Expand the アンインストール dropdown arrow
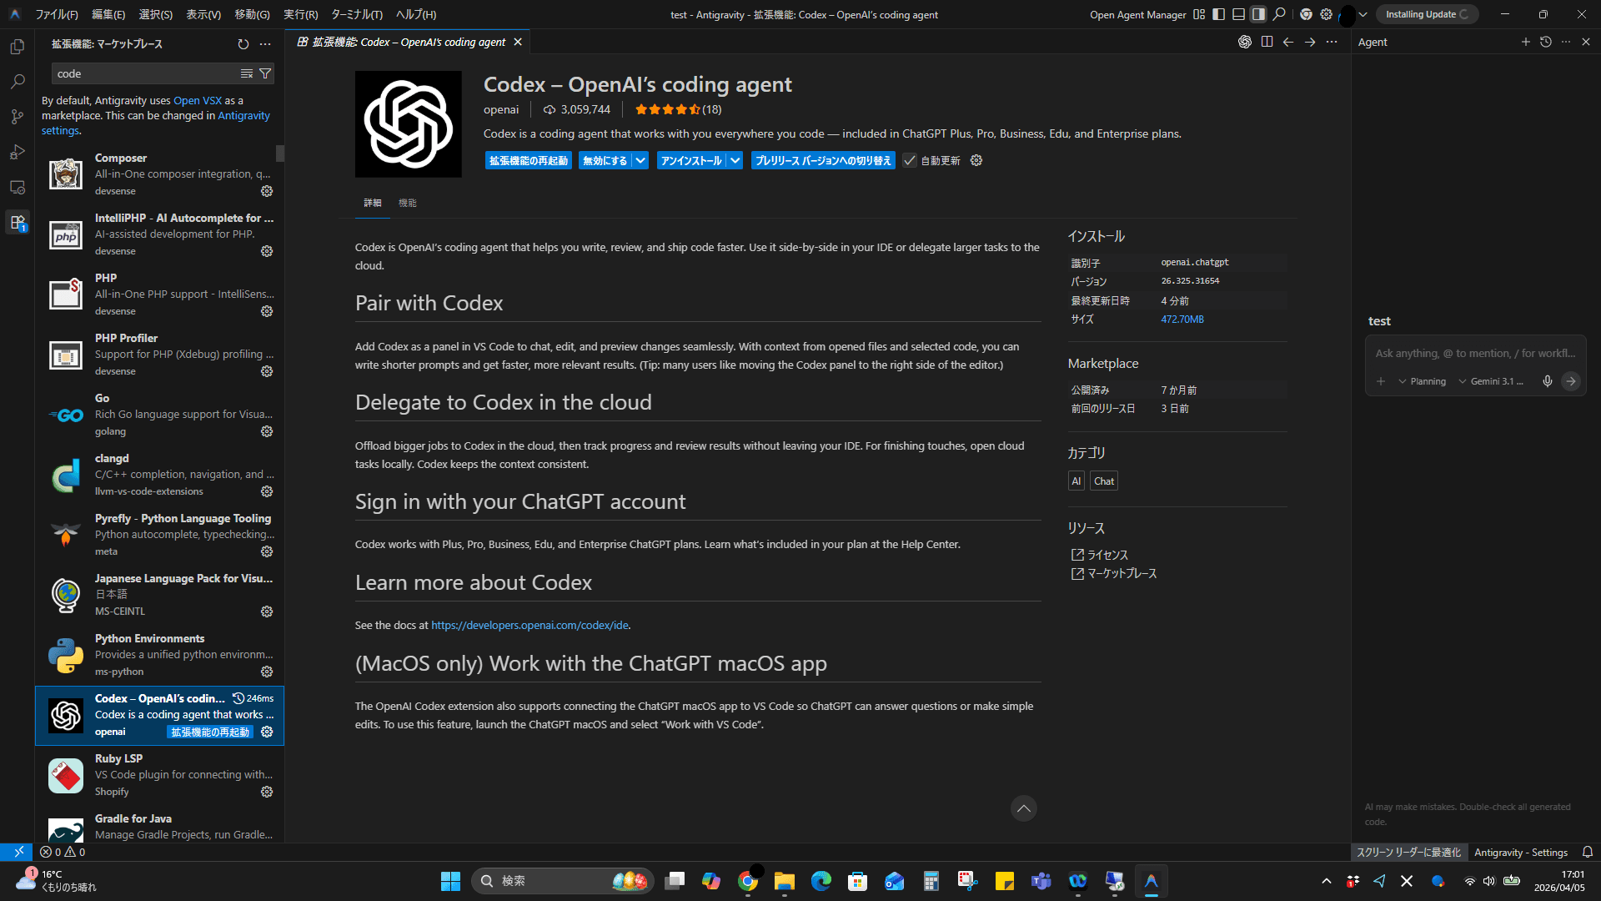 (x=735, y=160)
